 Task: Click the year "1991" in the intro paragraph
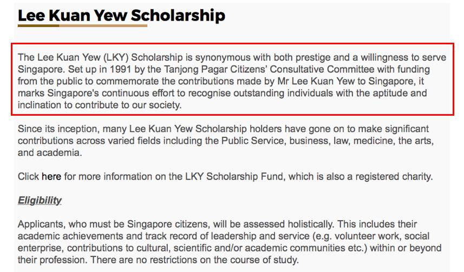coord(134,69)
